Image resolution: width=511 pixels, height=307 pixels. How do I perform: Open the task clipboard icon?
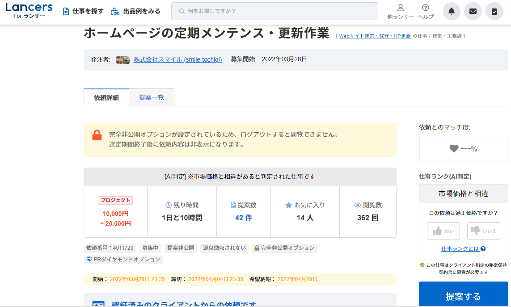(494, 11)
